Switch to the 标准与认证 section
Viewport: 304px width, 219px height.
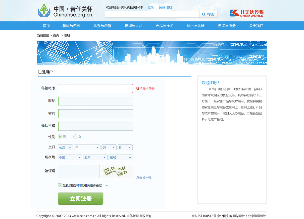point(195,25)
